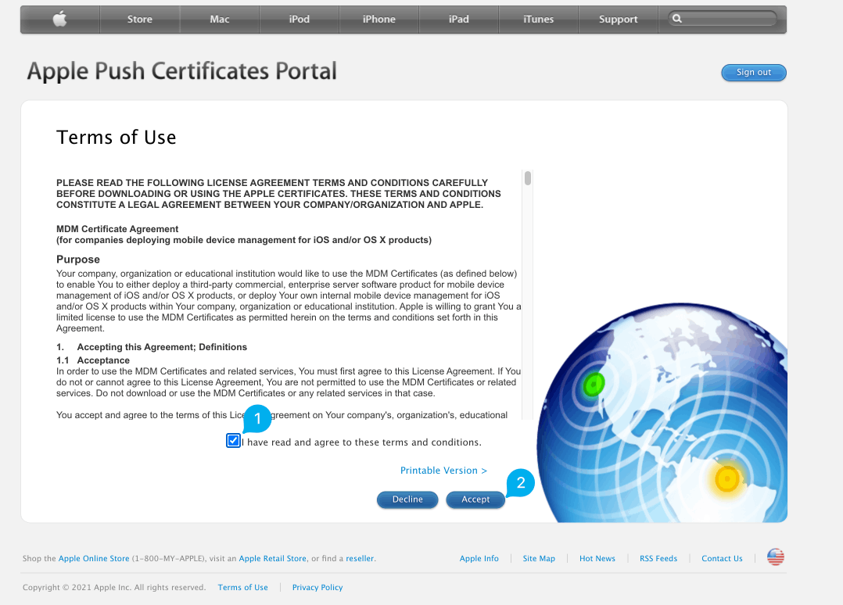This screenshot has width=843, height=605.
Task: Open the Site Map footer link
Action: (539, 559)
